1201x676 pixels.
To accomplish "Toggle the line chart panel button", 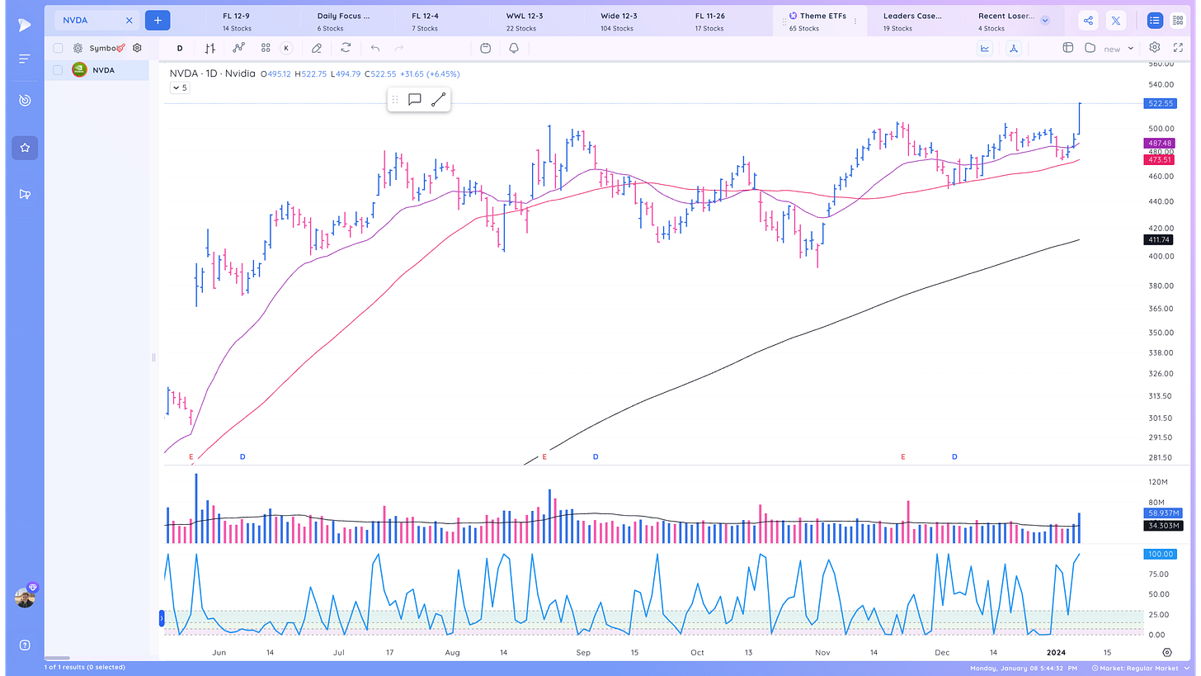I will coord(985,49).
